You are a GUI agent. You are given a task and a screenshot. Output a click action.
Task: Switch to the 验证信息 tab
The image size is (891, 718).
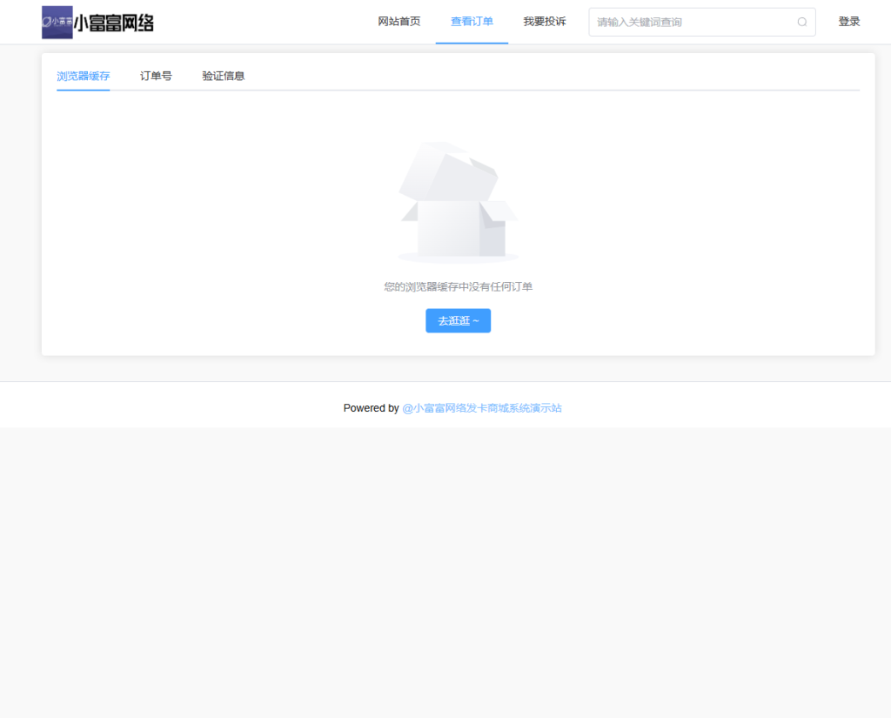tap(222, 76)
